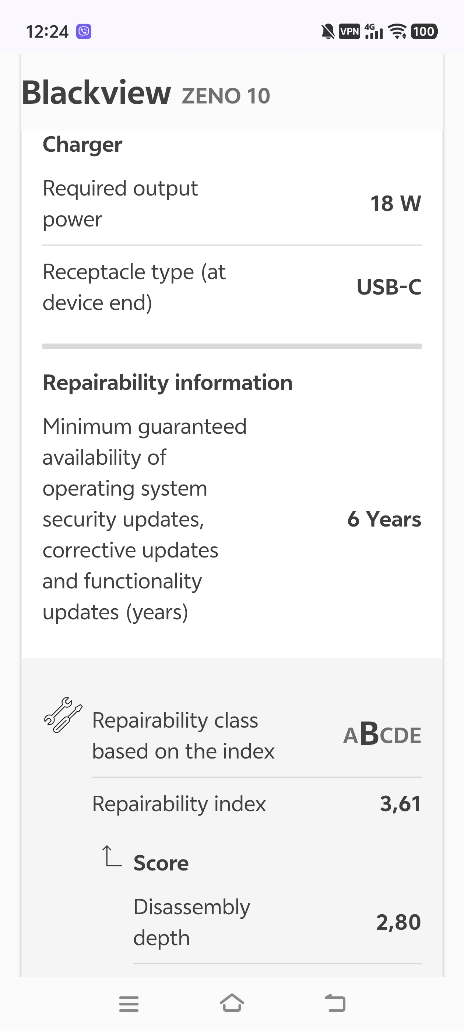Tap the battery level indicator
The image size is (464, 1031).
(424, 31)
